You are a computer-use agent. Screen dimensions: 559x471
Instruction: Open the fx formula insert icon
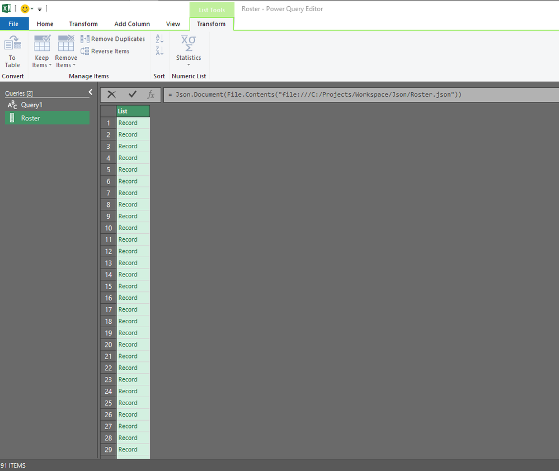pyautogui.click(x=150, y=95)
